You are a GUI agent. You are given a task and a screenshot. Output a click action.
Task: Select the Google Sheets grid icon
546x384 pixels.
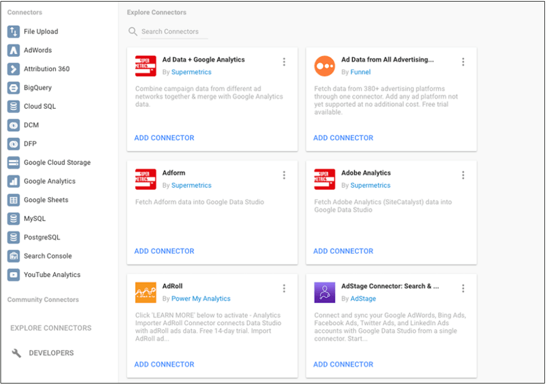pyautogui.click(x=13, y=200)
